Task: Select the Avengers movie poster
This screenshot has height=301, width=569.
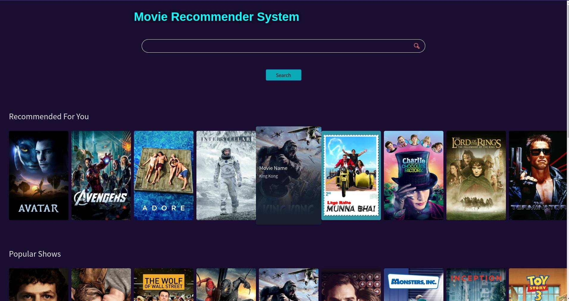Action: (x=101, y=175)
